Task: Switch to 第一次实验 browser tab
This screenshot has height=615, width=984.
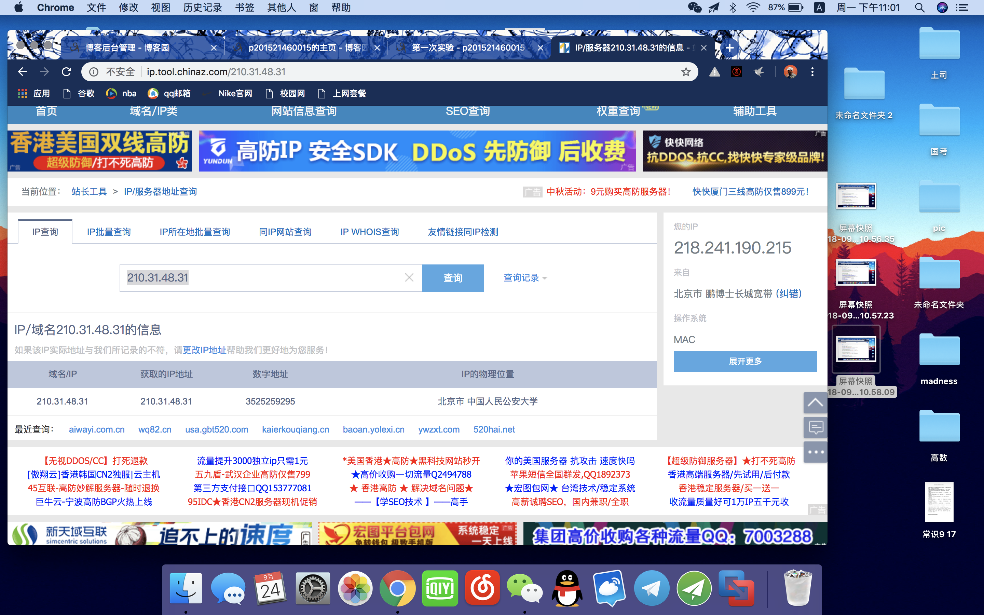Action: [x=468, y=48]
